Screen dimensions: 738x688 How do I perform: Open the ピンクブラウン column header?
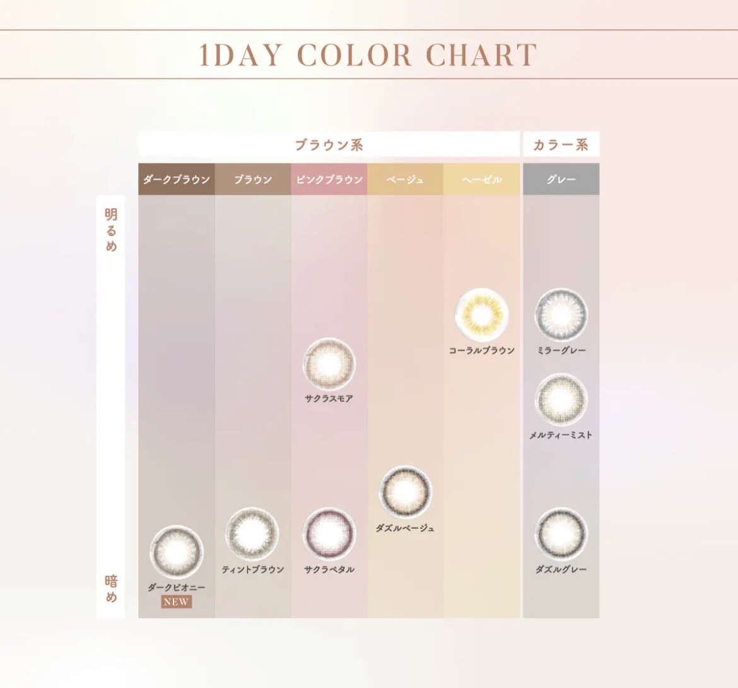329,180
